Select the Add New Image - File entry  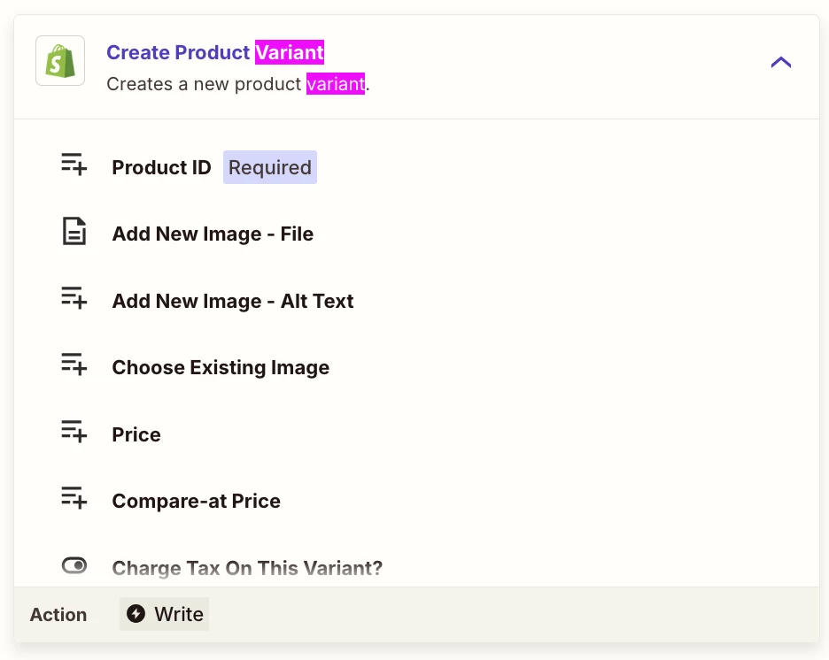coord(213,234)
